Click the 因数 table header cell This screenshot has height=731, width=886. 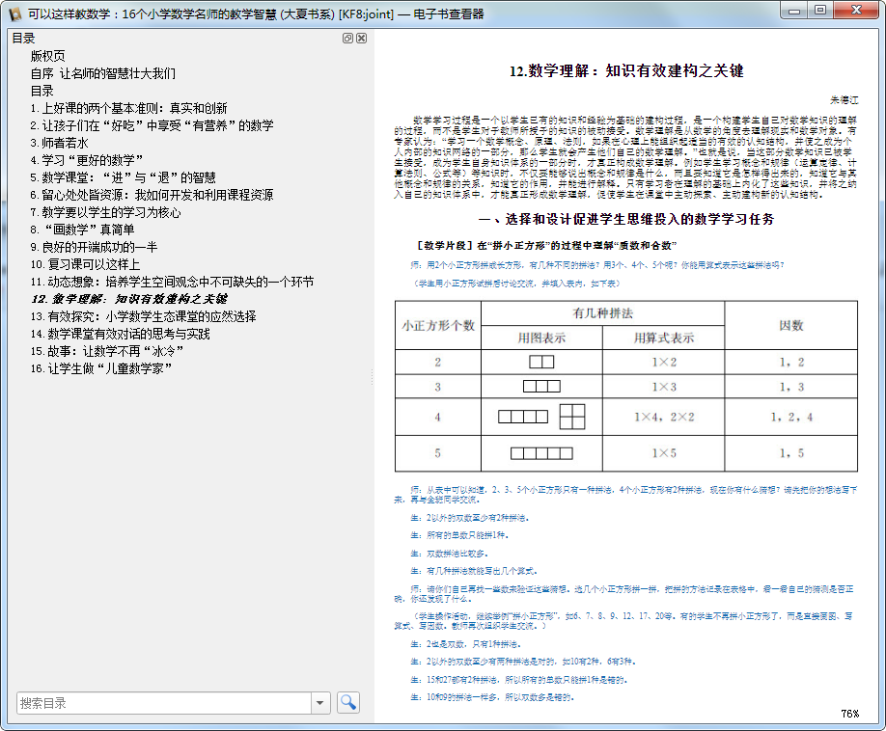tap(791, 325)
